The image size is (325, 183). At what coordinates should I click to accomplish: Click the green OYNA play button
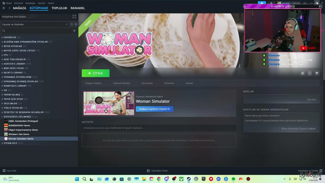[95, 73]
